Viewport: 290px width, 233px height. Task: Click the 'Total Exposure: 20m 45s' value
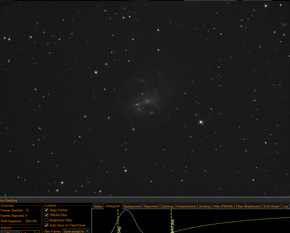coord(31,221)
